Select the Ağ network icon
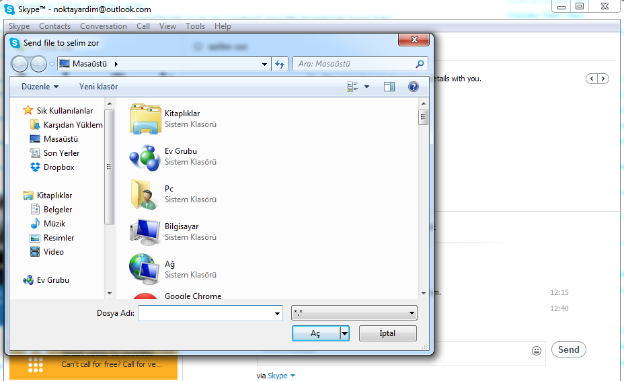Screen dimensions: 624x381 pyautogui.click(x=144, y=269)
